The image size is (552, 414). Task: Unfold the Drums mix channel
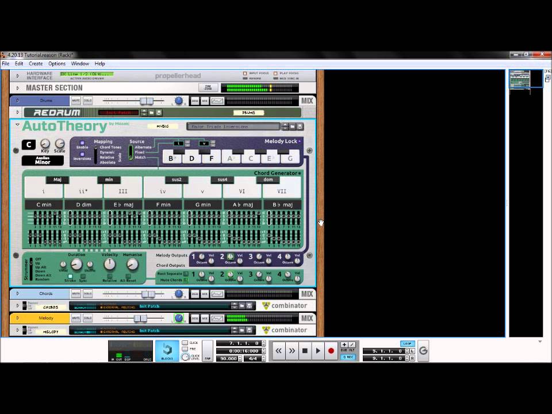click(18, 101)
